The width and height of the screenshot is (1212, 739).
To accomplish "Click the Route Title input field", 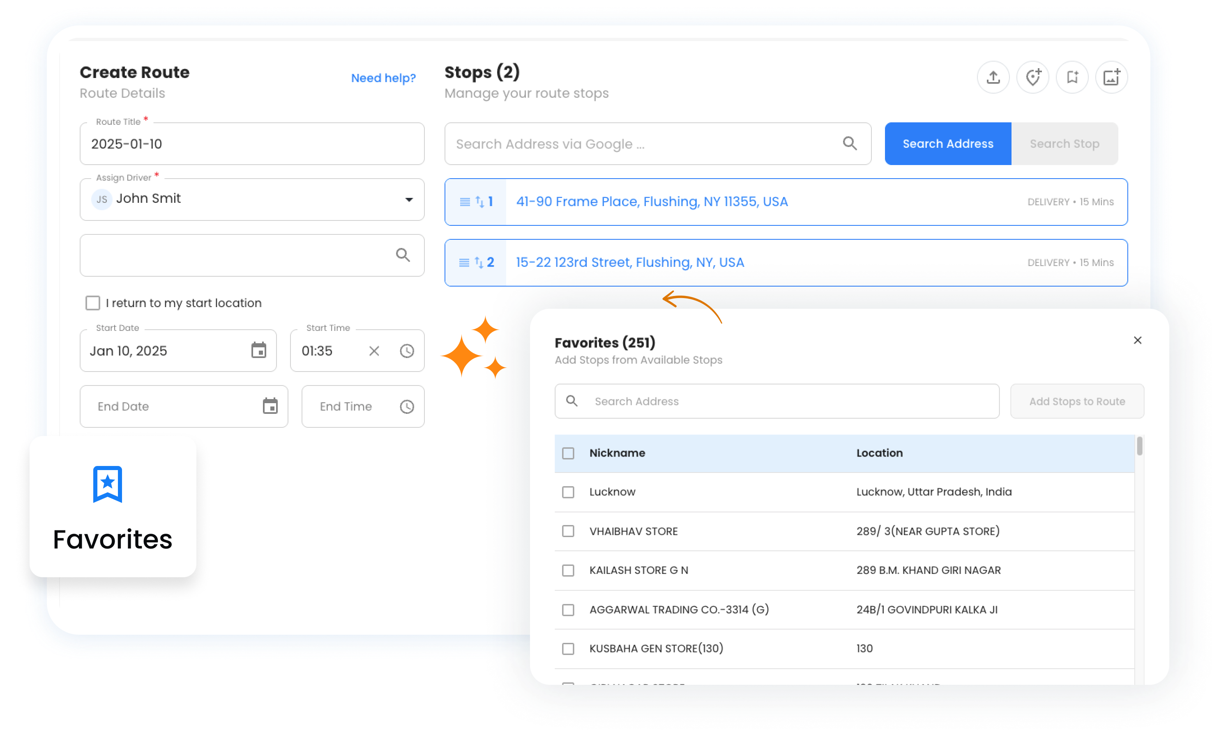I will [252, 144].
